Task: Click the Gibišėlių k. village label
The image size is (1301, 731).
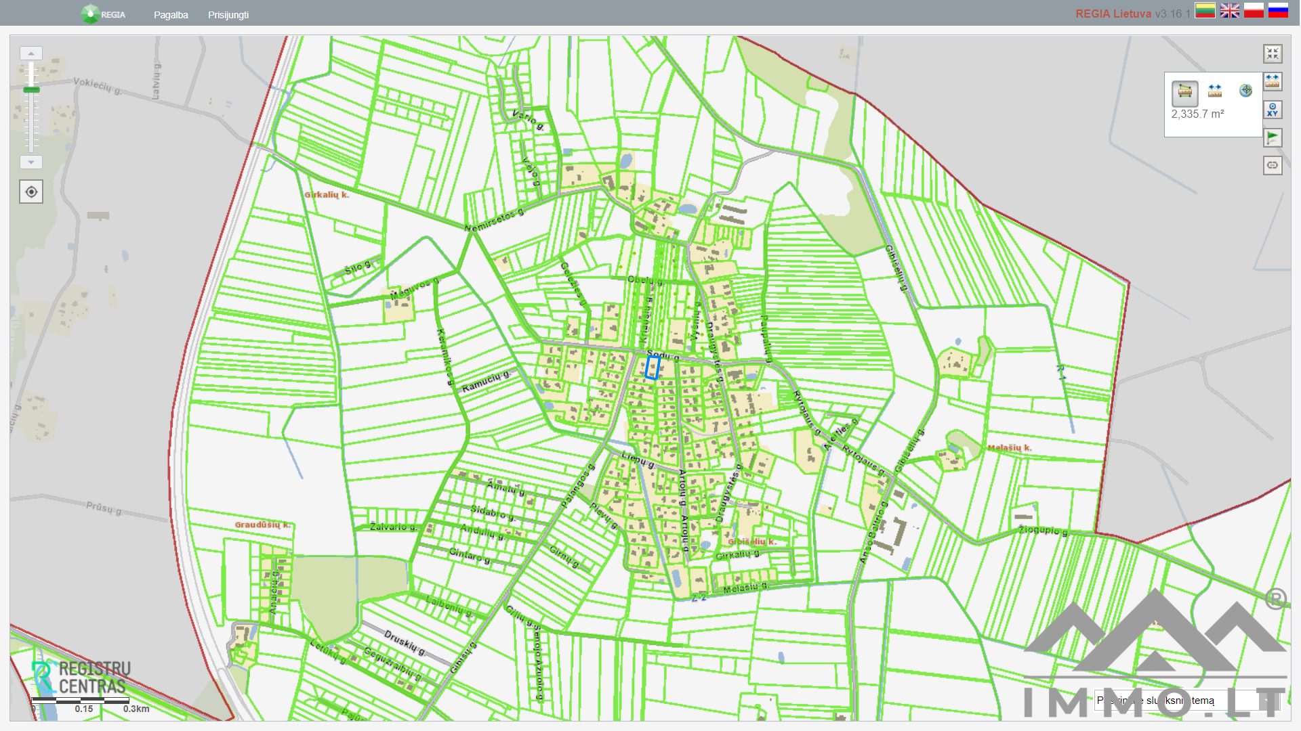Action: (751, 541)
